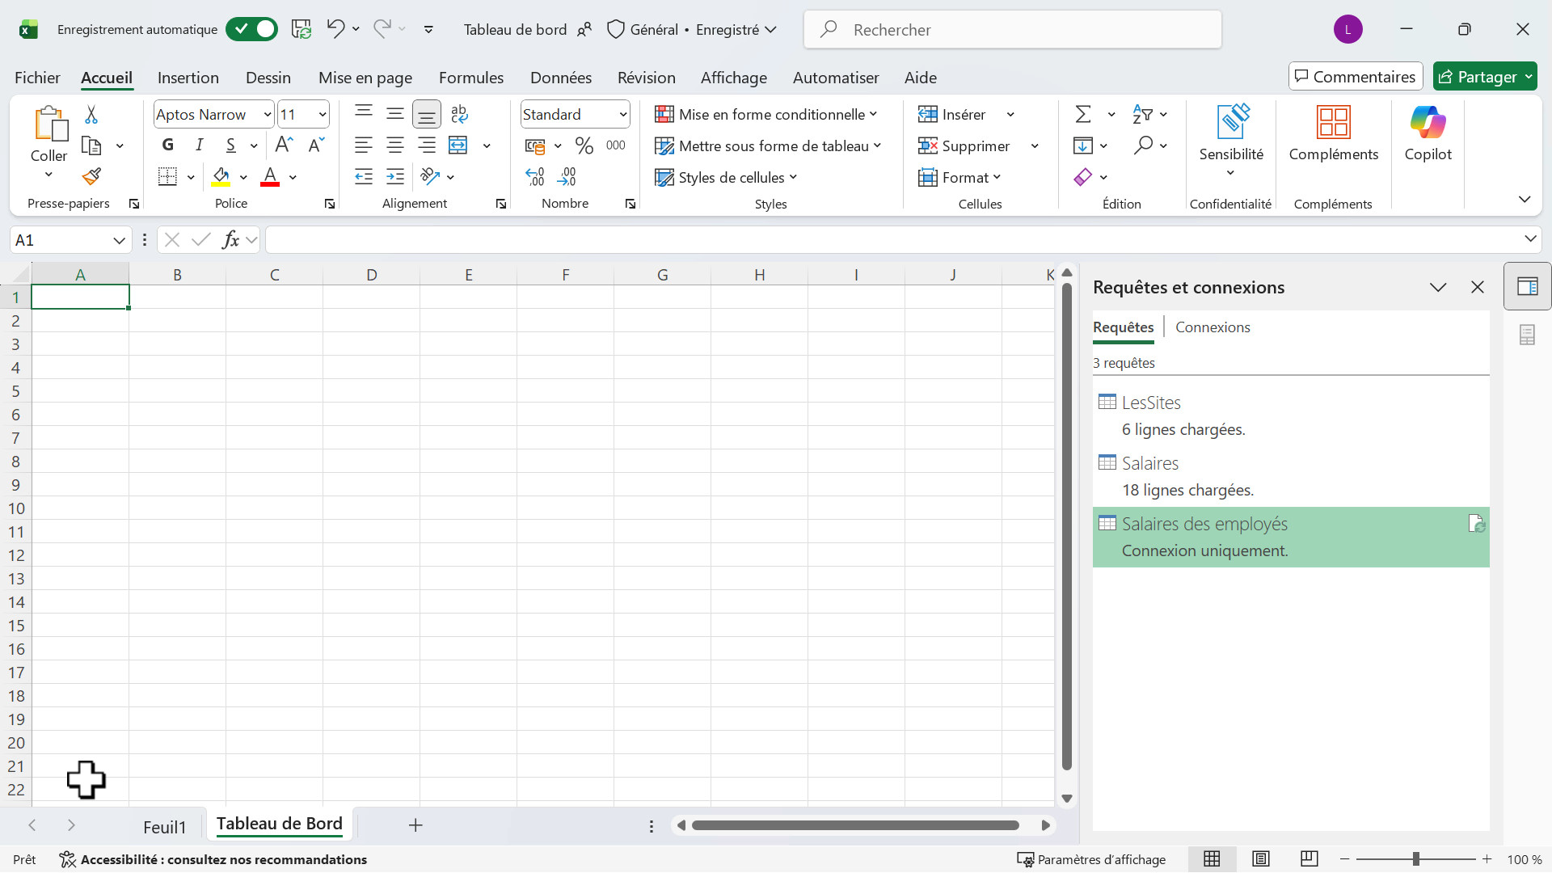Screen dimensions: 1552x873
Task: Select the Feuil1 sheet tab
Action: coord(164,826)
